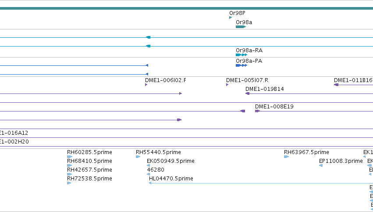Viewport: 373px width, 212px height.
Task: Select the DME1-019B14 feature arrowhead
Action: (x=247, y=93)
